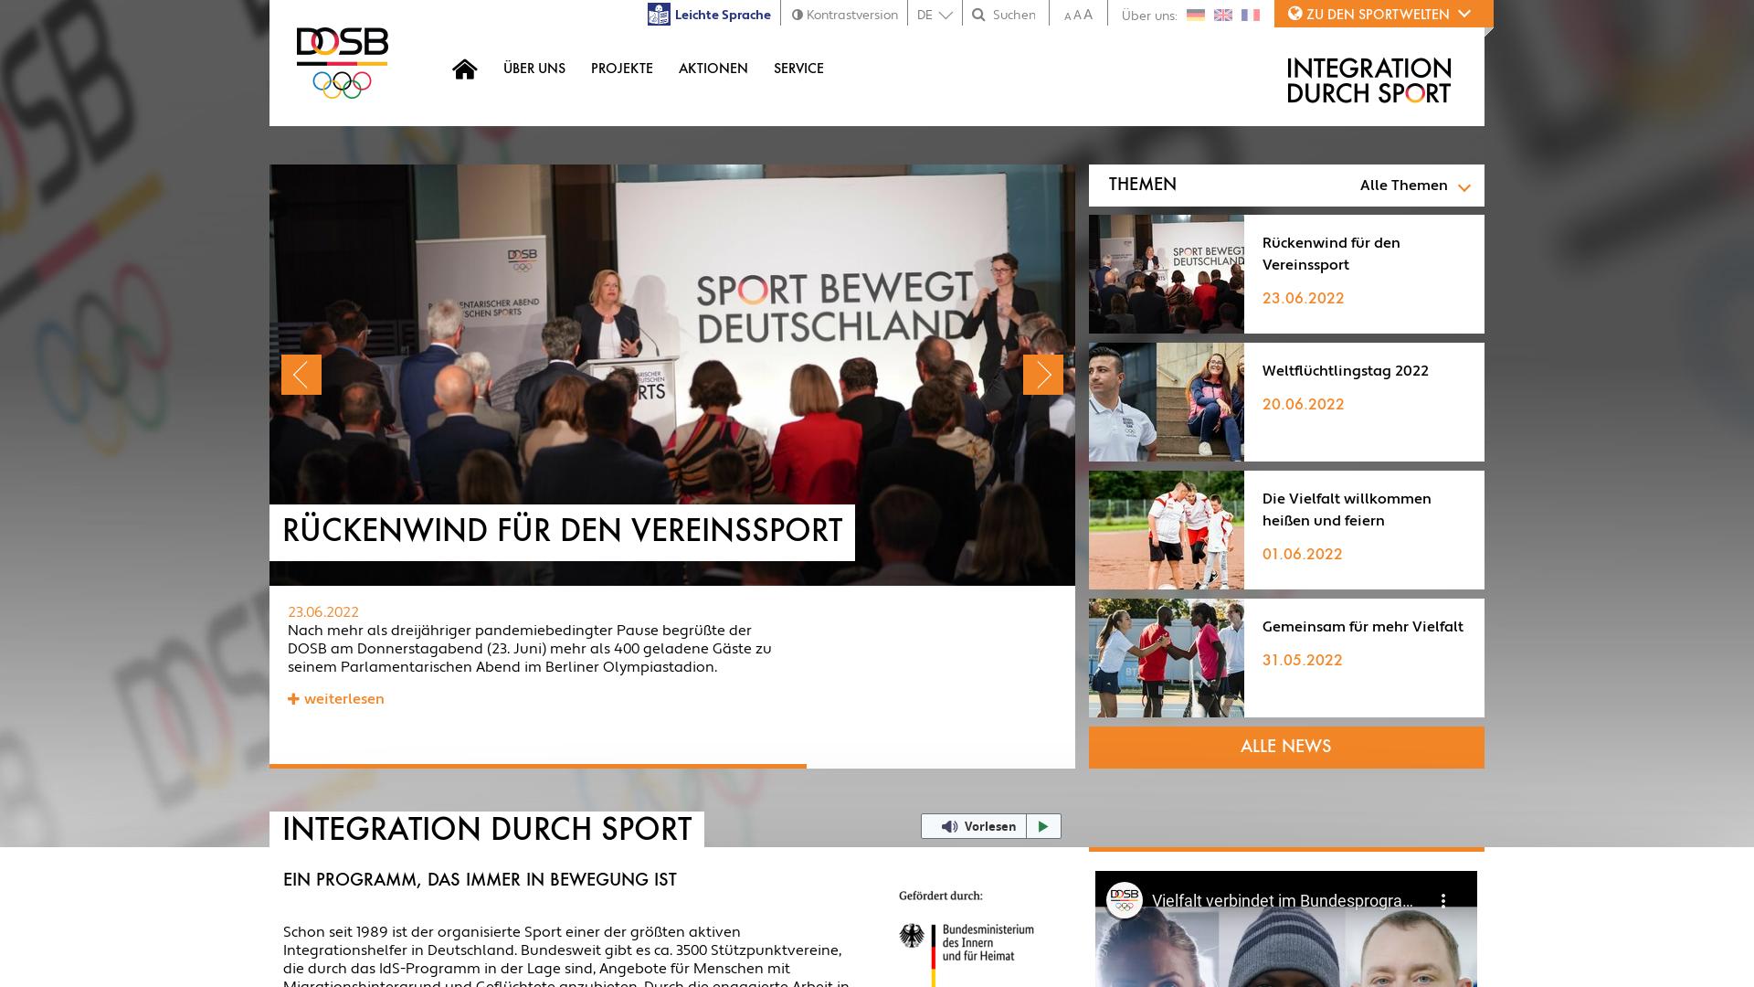Go back using the carousel left arrow

(x=301, y=375)
